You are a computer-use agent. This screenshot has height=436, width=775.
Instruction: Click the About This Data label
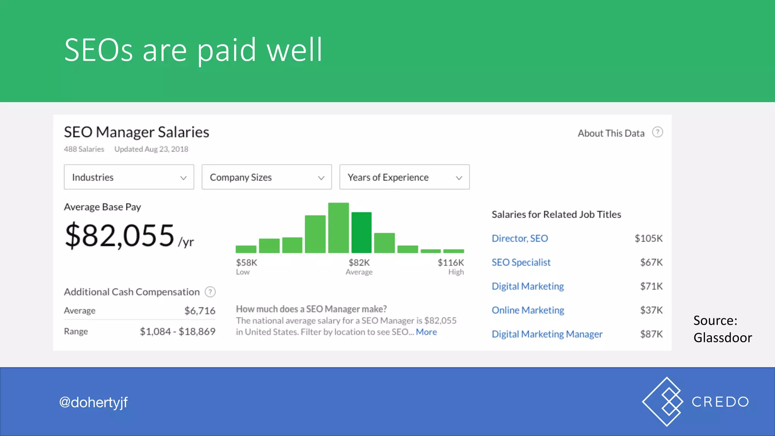click(611, 133)
